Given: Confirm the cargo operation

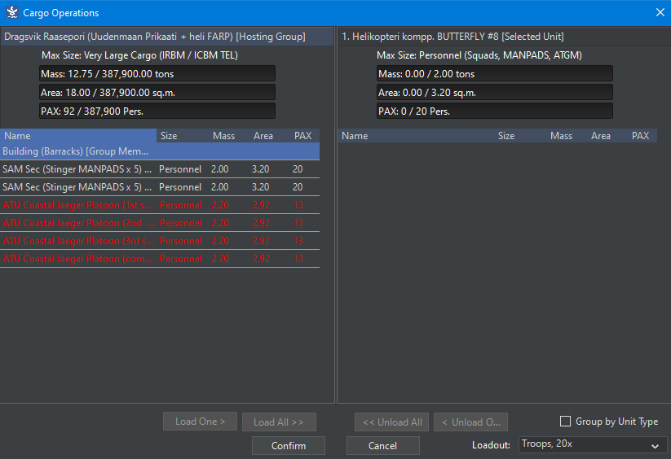Looking at the screenshot, I should point(289,445).
